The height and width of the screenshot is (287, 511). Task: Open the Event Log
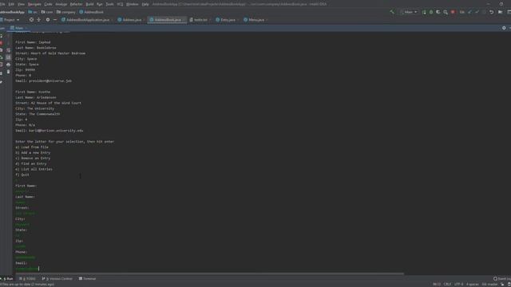point(502,279)
